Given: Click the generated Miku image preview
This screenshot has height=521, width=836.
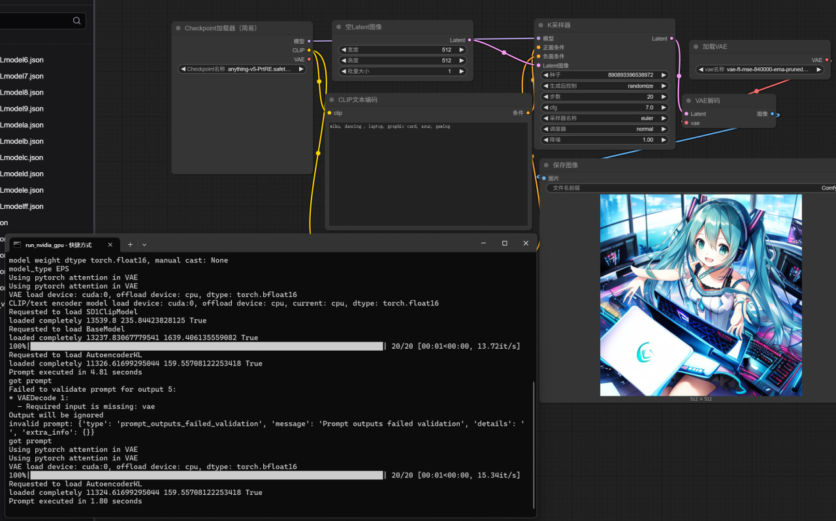Looking at the screenshot, I should pyautogui.click(x=700, y=294).
